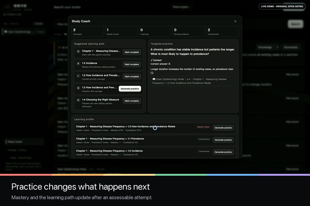Click the Correct result label
Viewport: 310px width, 206px height.
[156, 60]
